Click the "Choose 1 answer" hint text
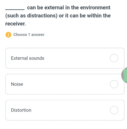This screenshot has height=129, width=127. click(29, 35)
